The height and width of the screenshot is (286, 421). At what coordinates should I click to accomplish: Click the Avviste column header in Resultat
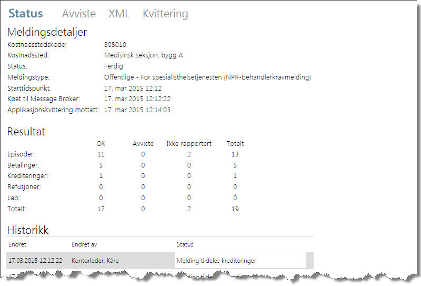pyautogui.click(x=143, y=143)
